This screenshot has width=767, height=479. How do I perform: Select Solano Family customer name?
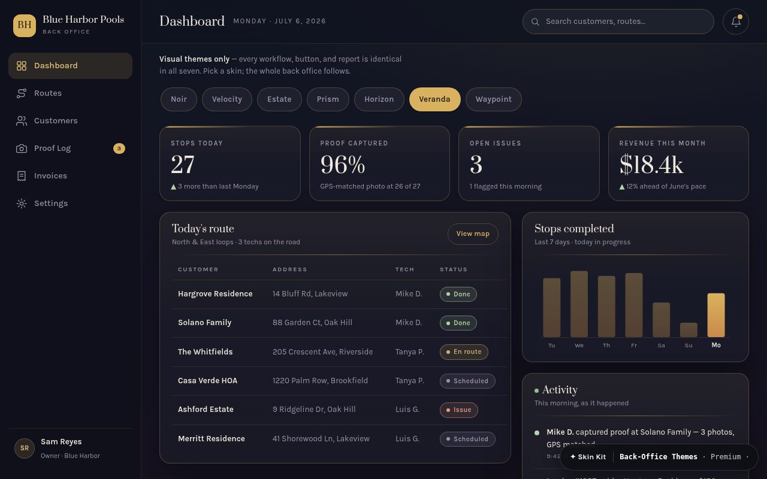pos(204,323)
